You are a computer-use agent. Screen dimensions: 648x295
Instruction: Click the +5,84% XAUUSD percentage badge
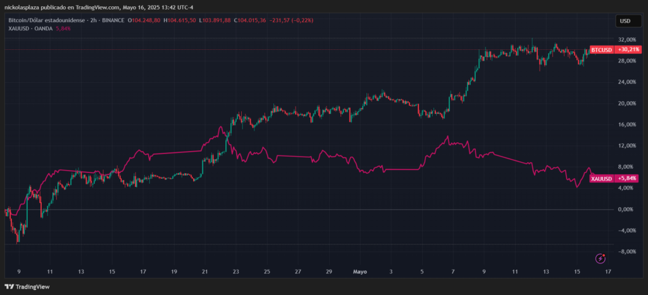point(628,179)
